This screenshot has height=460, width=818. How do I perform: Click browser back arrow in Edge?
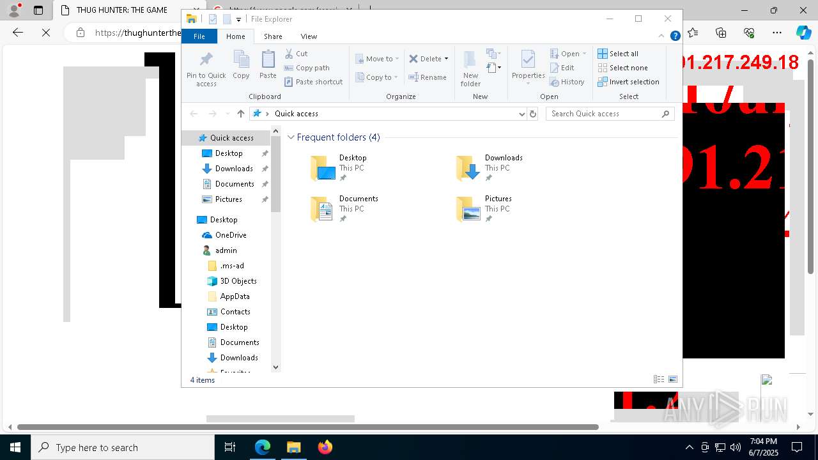pos(18,33)
